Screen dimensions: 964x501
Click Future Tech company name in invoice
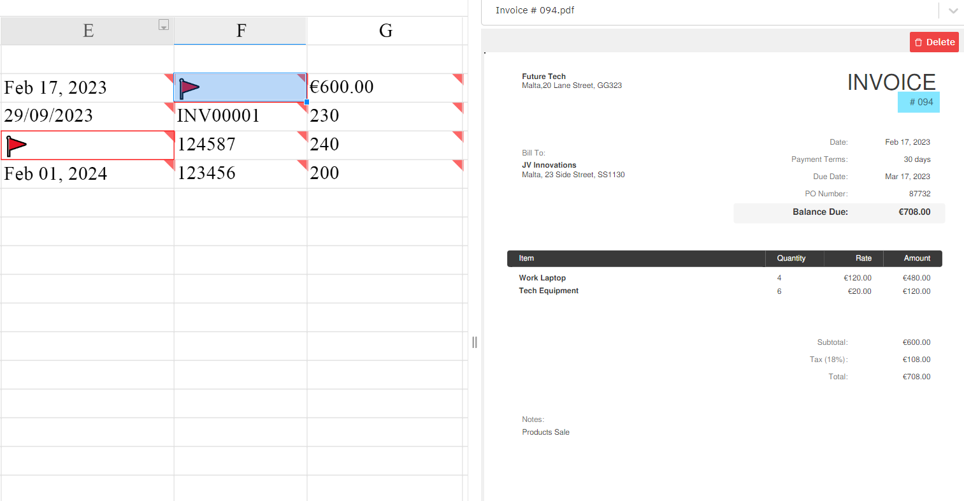pyautogui.click(x=543, y=76)
